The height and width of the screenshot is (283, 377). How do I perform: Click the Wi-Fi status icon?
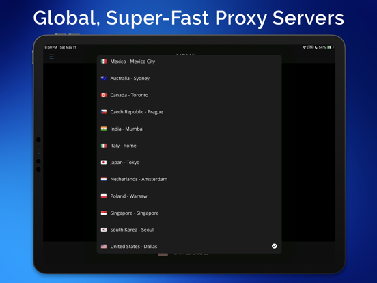(x=304, y=47)
